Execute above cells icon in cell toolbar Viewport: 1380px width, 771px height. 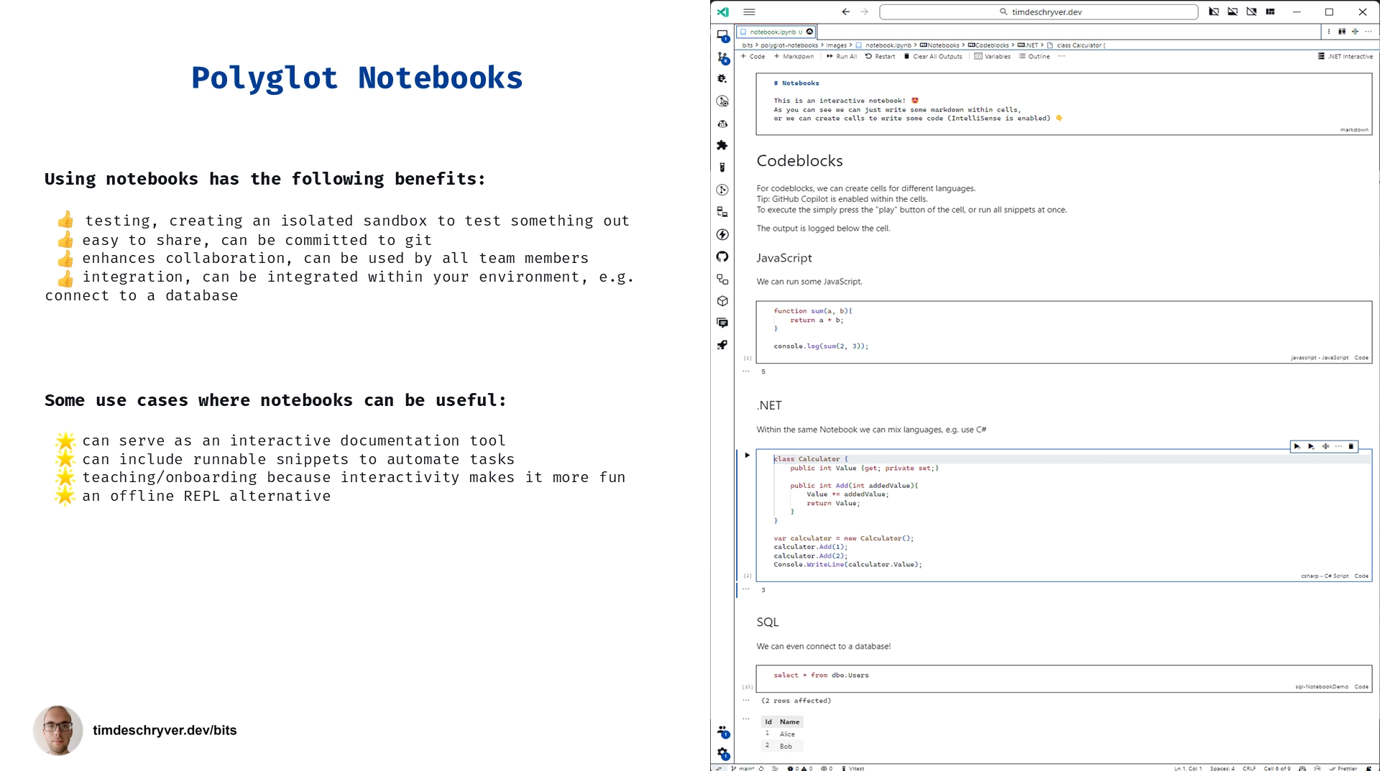click(x=1297, y=446)
